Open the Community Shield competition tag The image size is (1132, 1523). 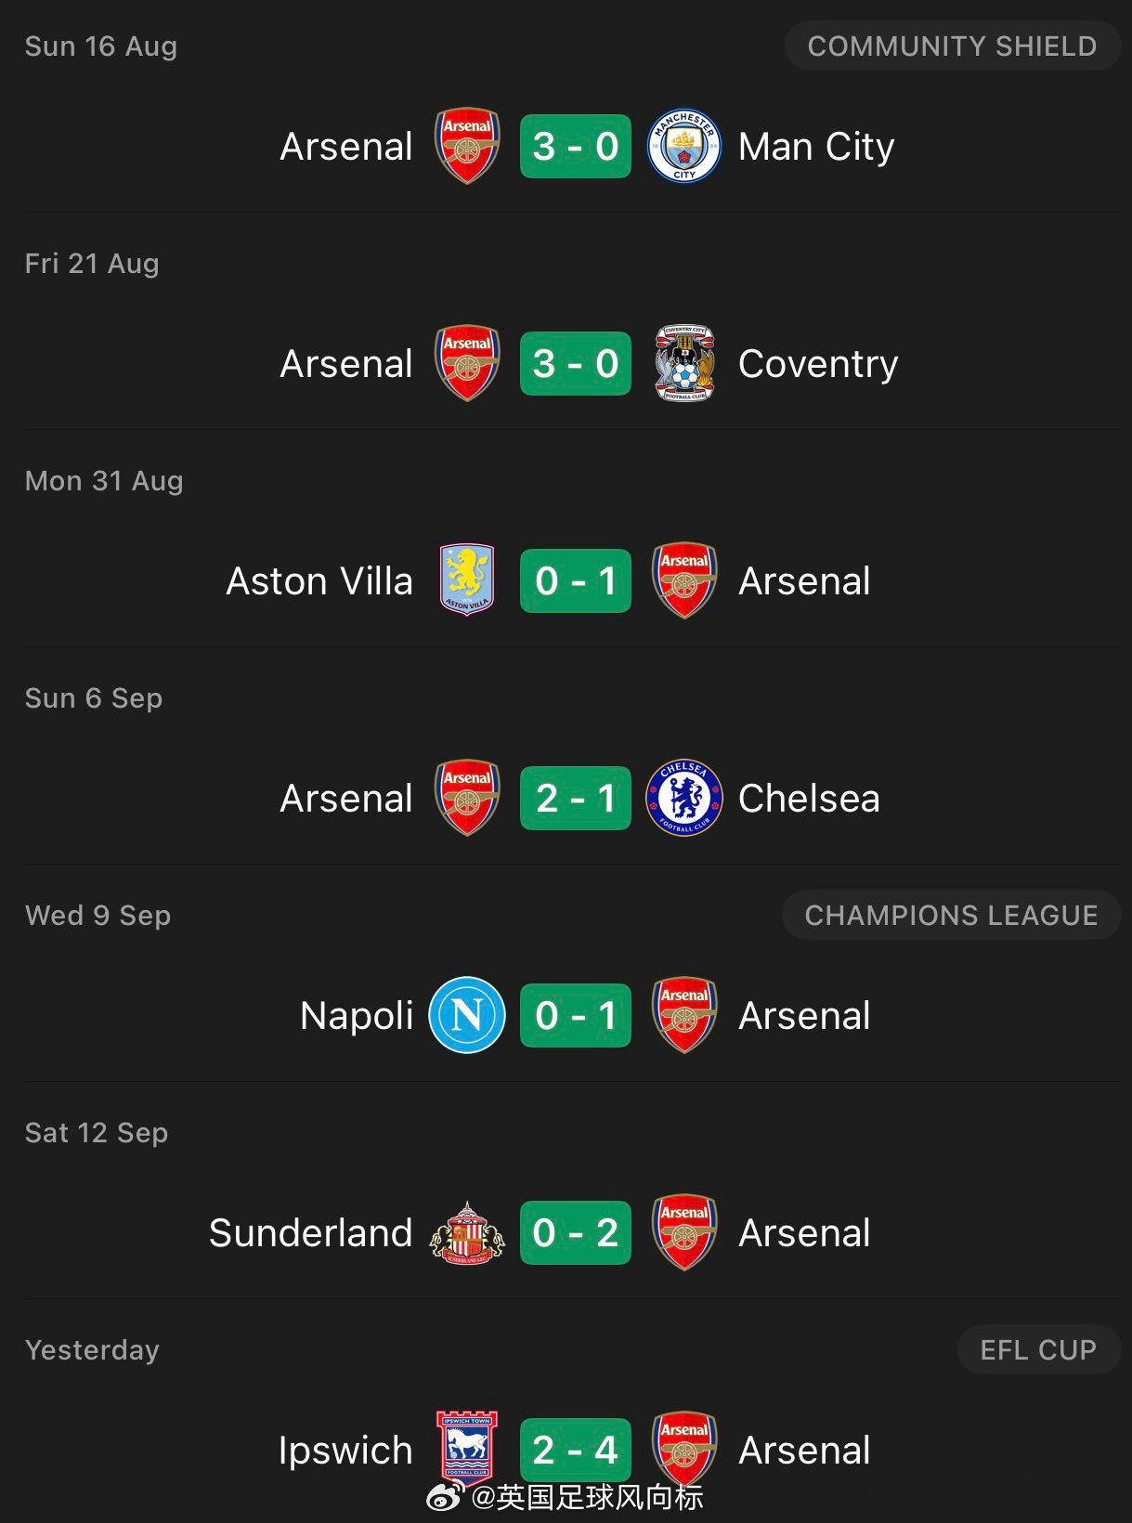[952, 46]
